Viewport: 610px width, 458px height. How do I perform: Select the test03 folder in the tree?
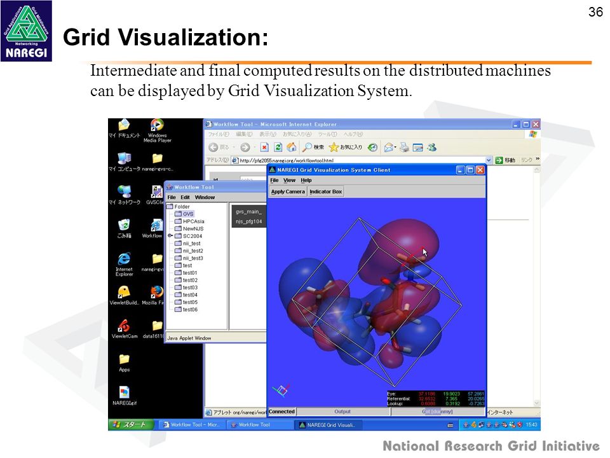click(x=186, y=288)
